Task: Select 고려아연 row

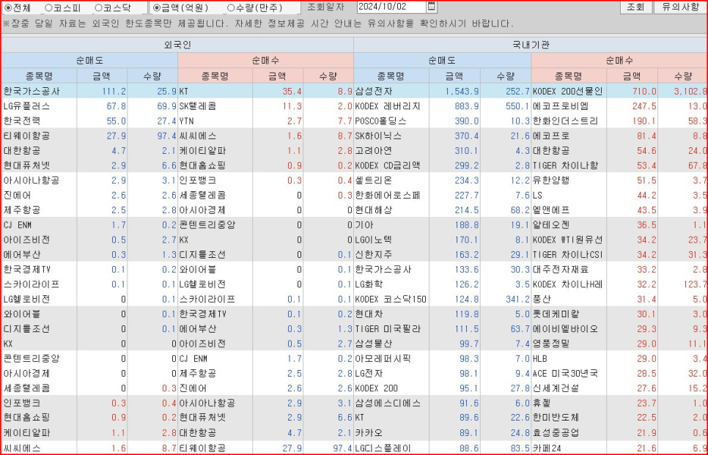Action: [442, 151]
